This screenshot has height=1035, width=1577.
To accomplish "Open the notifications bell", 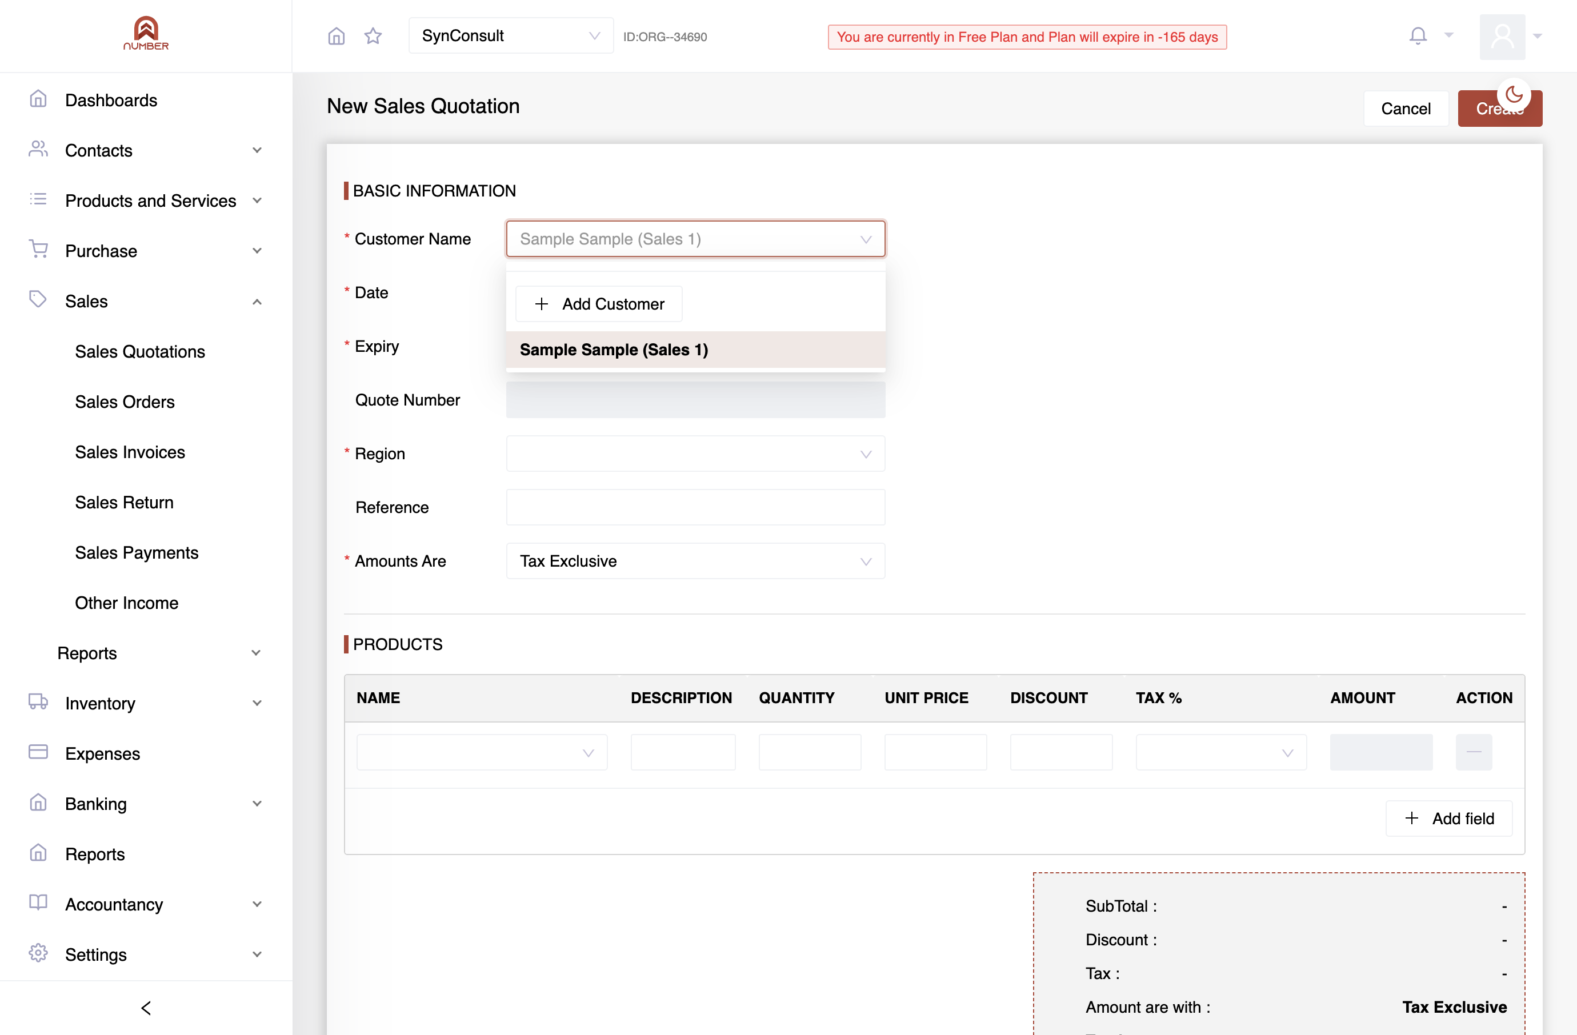I will tap(1418, 36).
